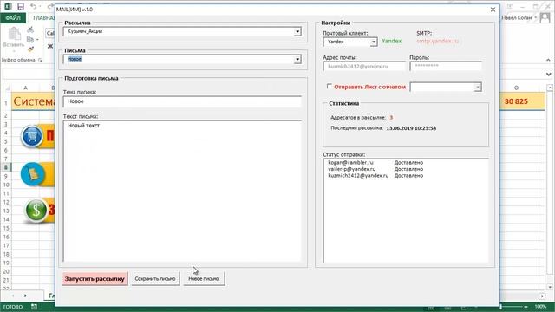Image resolution: width=555 pixels, height=312 pixels.
Task: Click the Copy icon in Excel ribbon
Action: click(30, 39)
